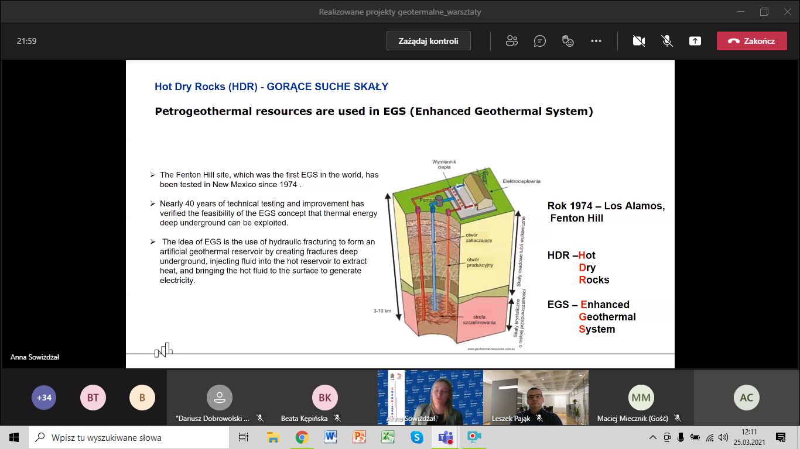Viewport: 800px width, 449px height.
Task: Select Anna Sowiżdżał video tile
Action: [430, 398]
